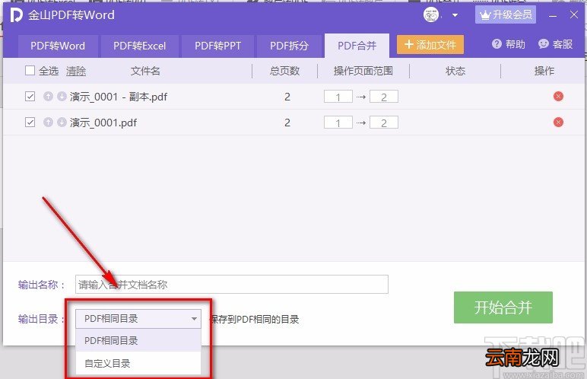Click the 升级会员 upgrade button
The width and height of the screenshot is (587, 379).
coord(506,15)
